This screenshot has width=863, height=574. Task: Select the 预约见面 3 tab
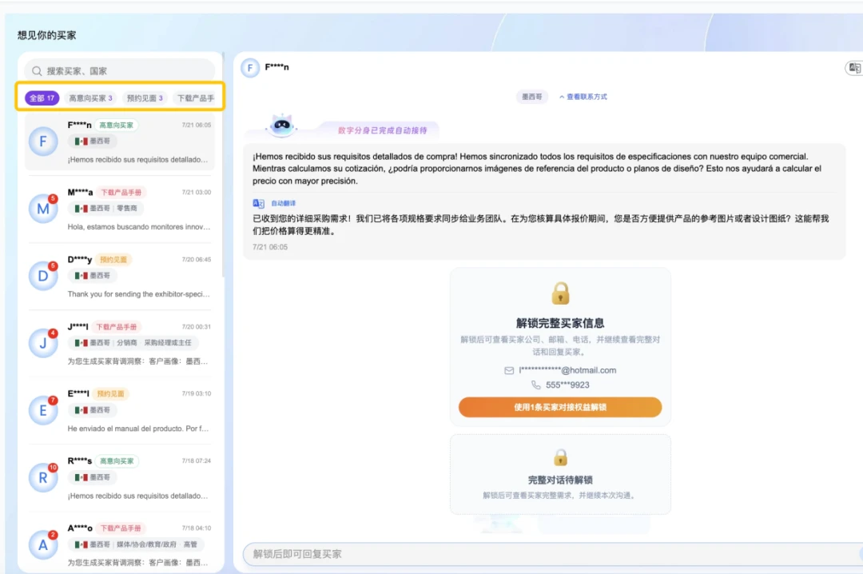click(x=145, y=98)
